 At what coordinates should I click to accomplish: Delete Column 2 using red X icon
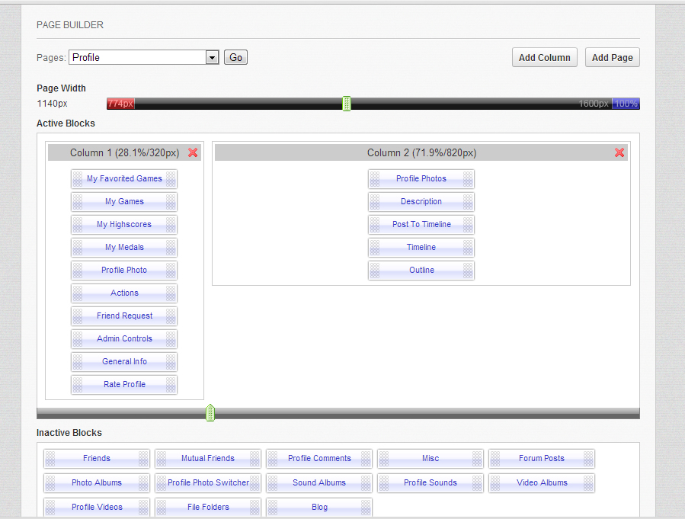[x=619, y=152]
